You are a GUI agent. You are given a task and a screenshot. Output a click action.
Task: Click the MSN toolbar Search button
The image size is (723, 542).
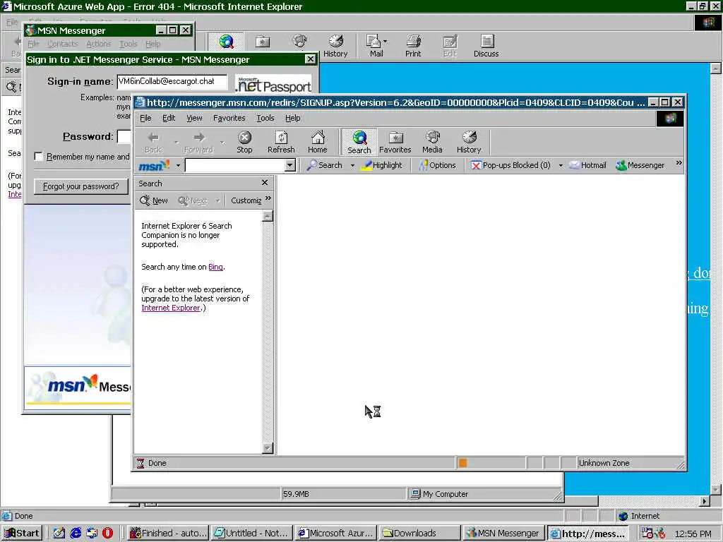pos(325,165)
